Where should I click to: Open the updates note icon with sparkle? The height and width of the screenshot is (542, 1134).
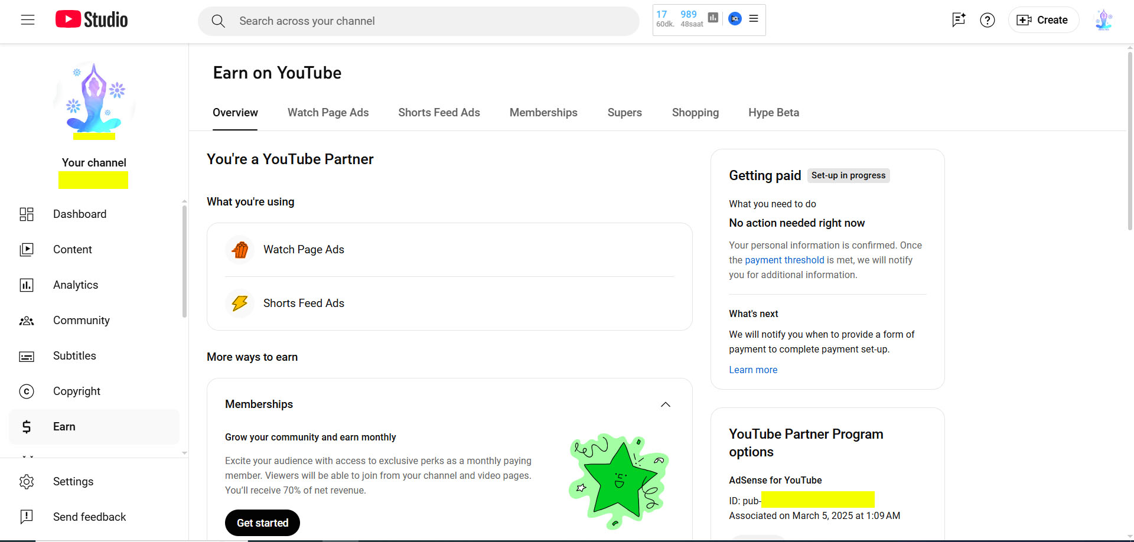959,20
